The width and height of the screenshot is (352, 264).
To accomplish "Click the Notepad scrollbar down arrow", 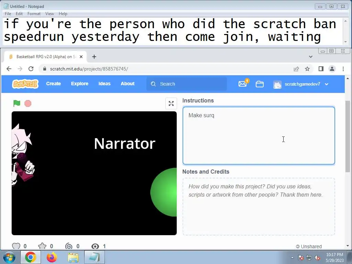I will (x=345, y=42).
